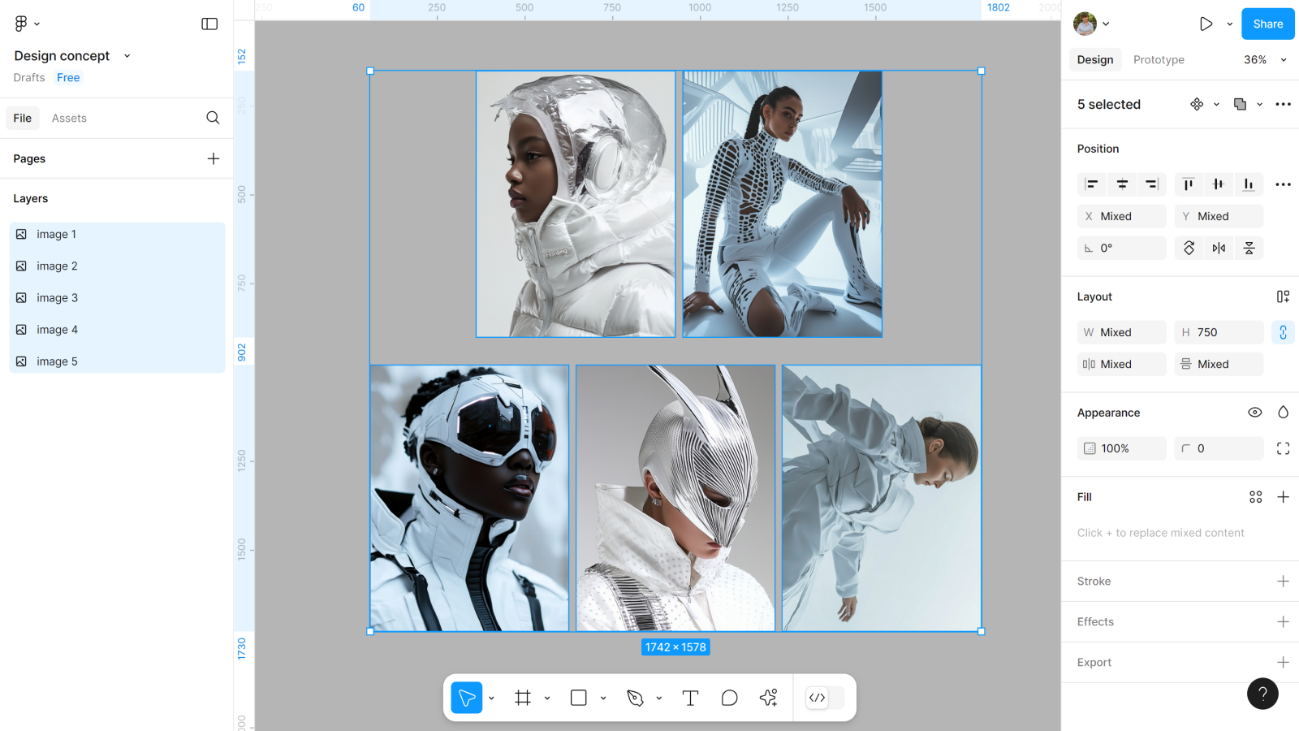Select the Comment tool
Viewport: 1299px width, 731px height.
click(x=729, y=698)
